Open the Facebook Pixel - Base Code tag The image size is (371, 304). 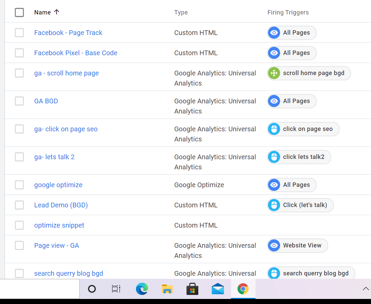(76, 53)
